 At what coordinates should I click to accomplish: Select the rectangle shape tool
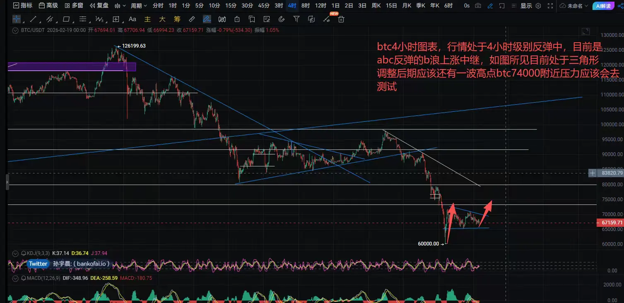point(66,19)
